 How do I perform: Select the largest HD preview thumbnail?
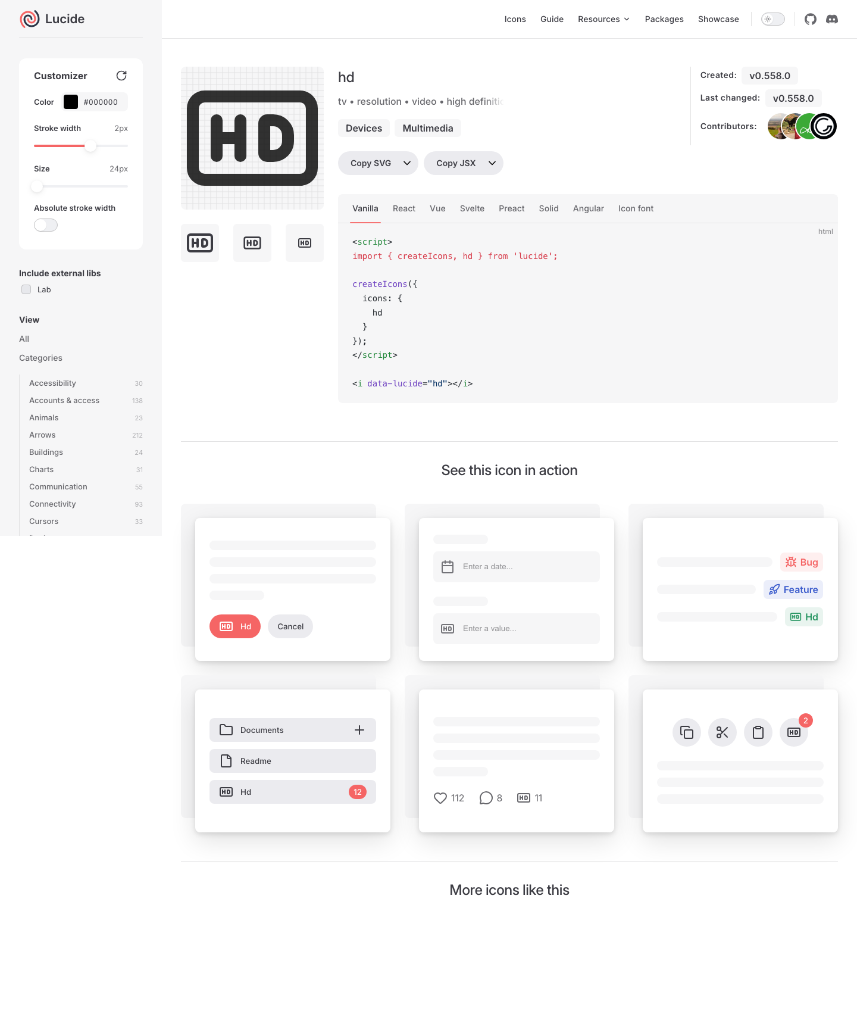(x=200, y=243)
